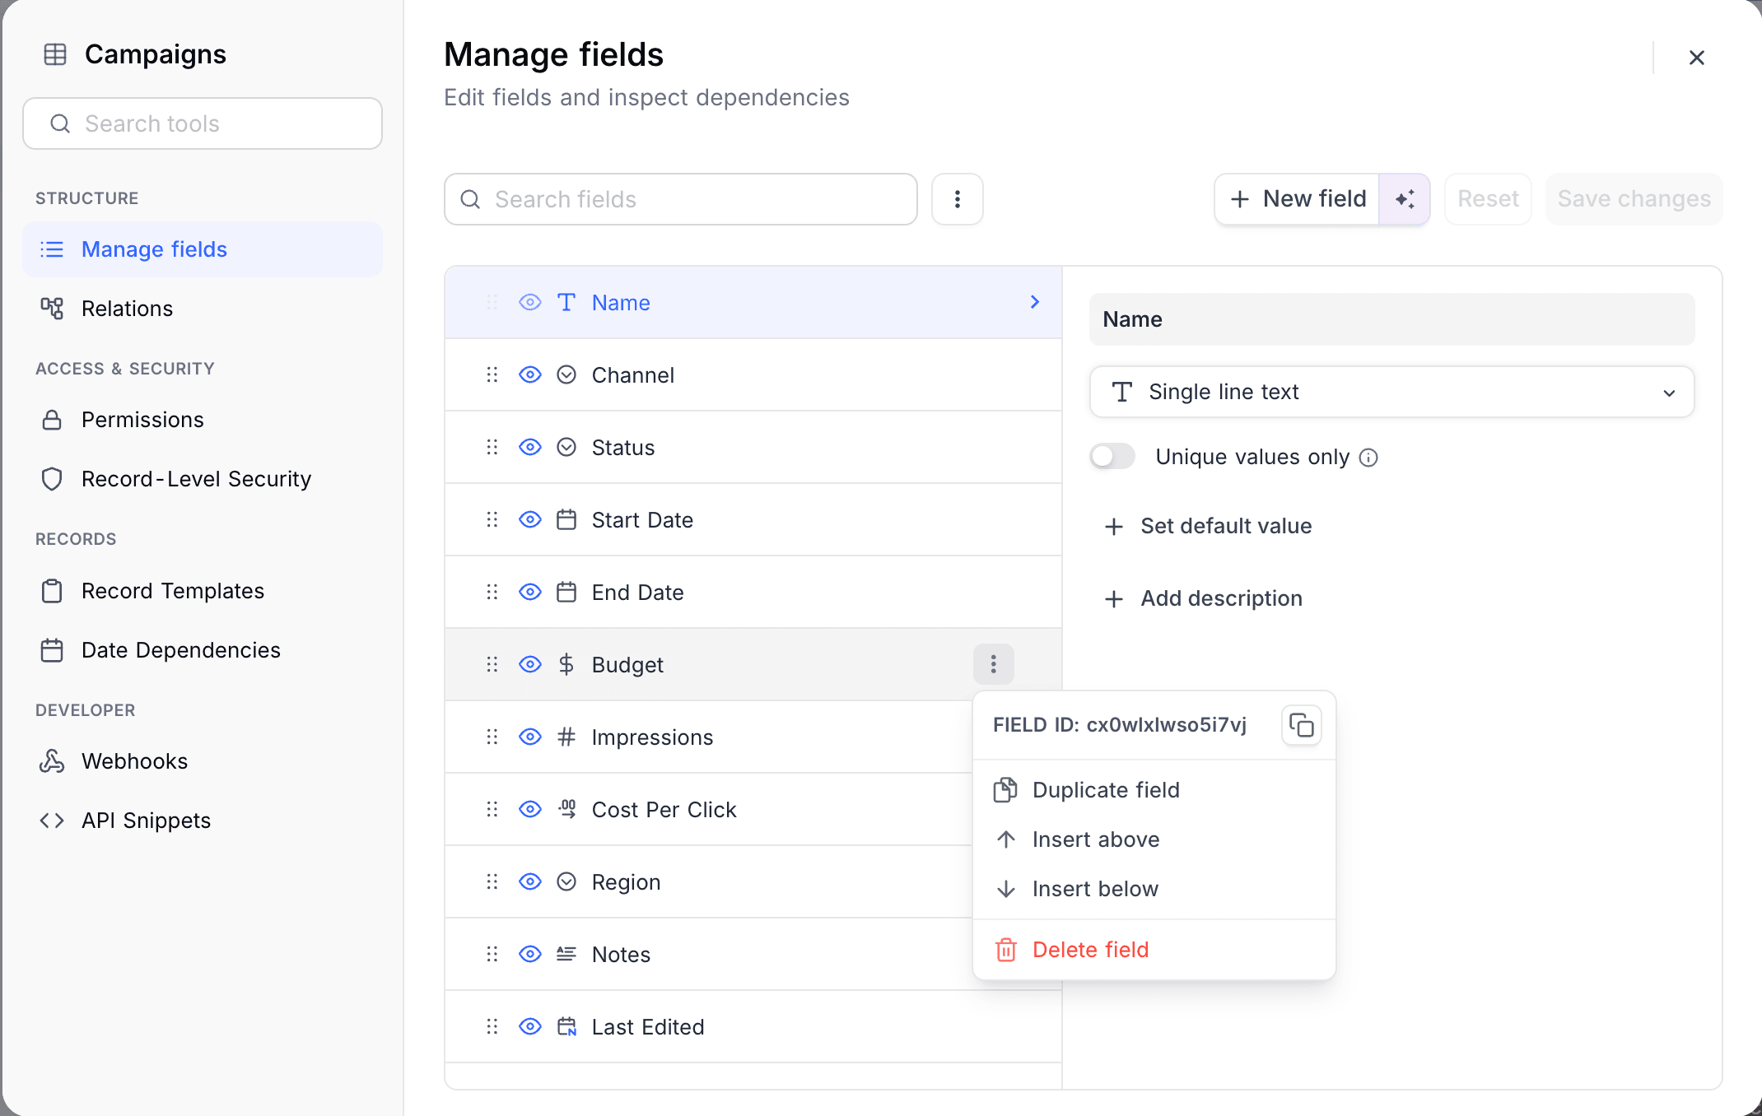
Task: Click the drag handle on Status row
Action: pos(492,448)
